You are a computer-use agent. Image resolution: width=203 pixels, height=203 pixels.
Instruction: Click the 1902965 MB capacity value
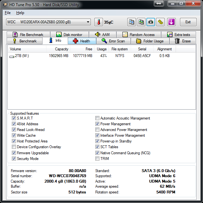point(59,56)
